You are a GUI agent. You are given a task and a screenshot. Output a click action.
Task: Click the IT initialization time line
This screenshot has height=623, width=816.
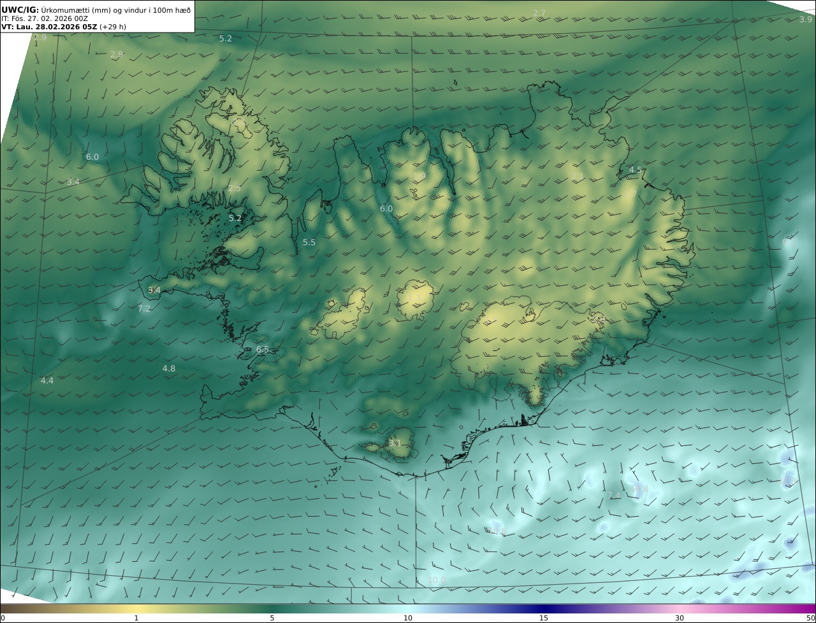[44, 18]
